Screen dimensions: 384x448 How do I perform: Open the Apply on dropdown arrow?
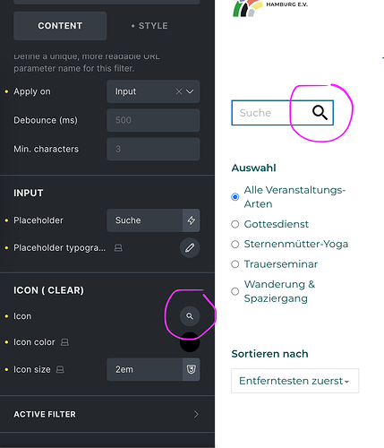190,91
